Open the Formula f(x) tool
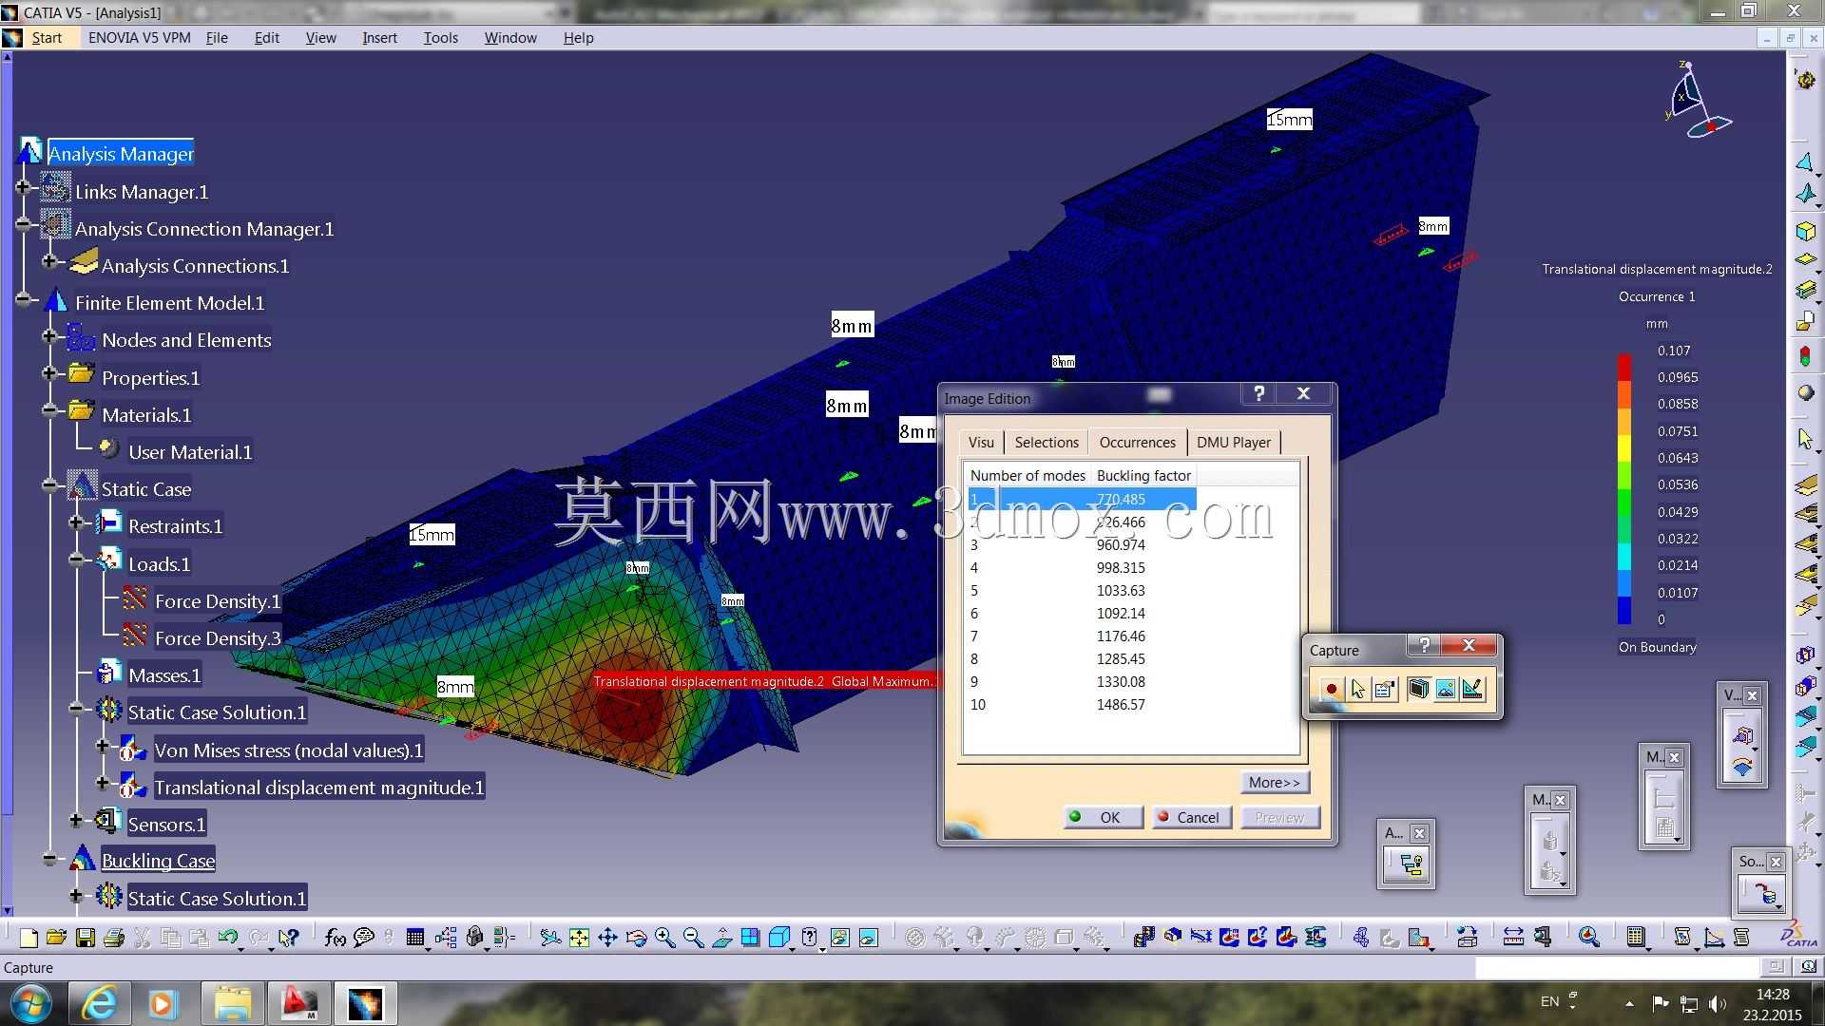The height and width of the screenshot is (1026, 1825). 335,939
